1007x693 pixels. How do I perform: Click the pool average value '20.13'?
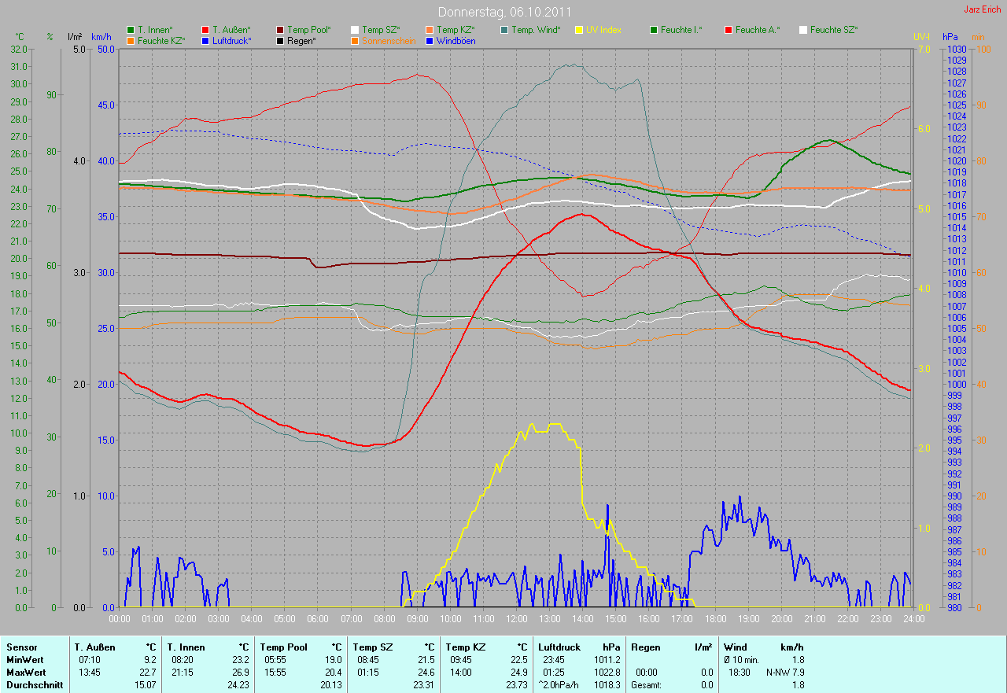(330, 685)
